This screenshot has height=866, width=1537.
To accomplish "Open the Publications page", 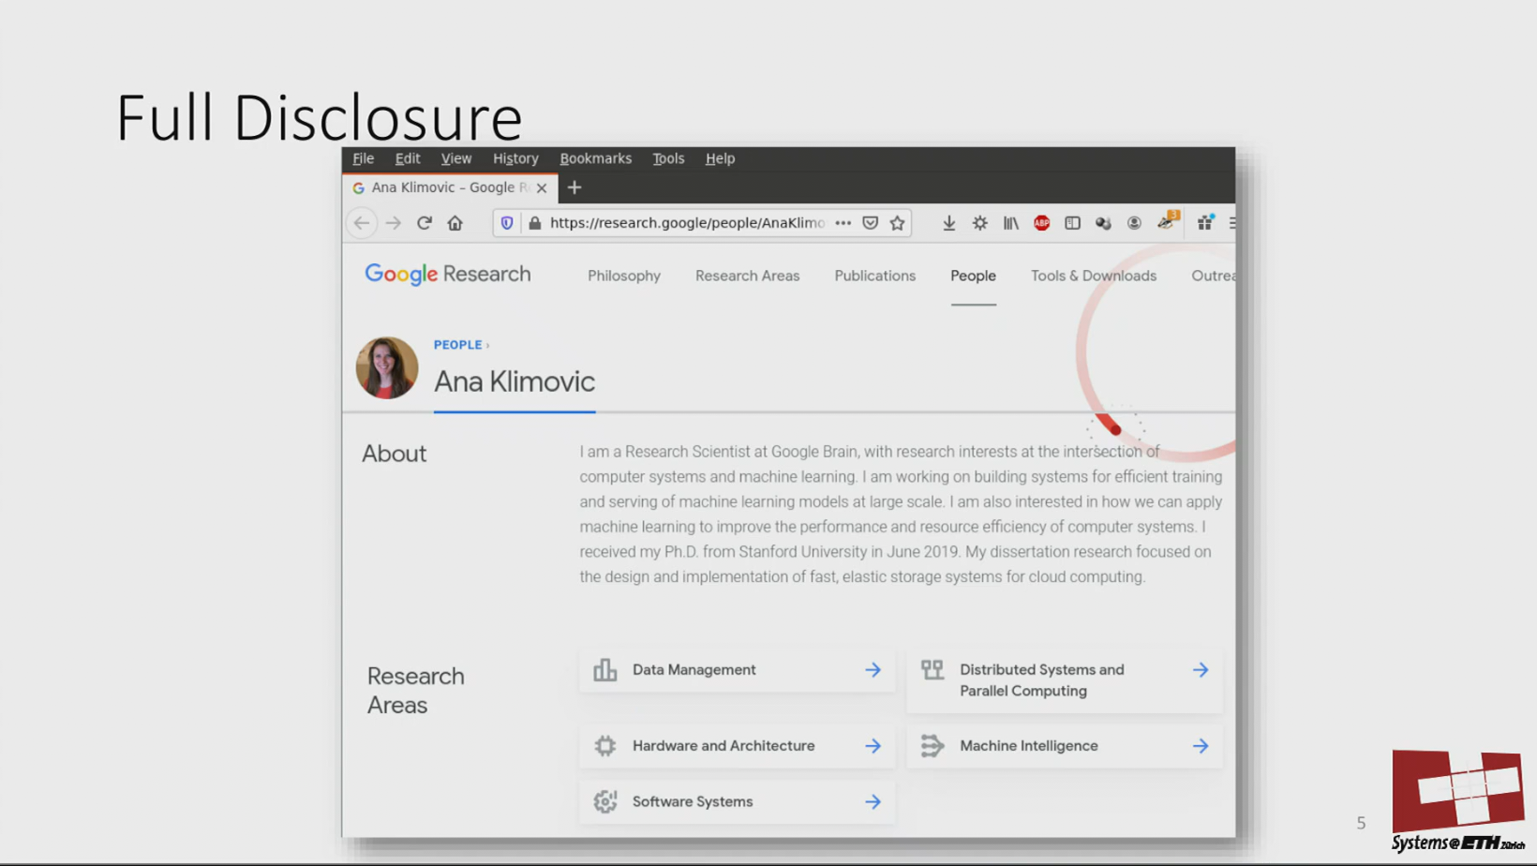I will click(x=875, y=276).
